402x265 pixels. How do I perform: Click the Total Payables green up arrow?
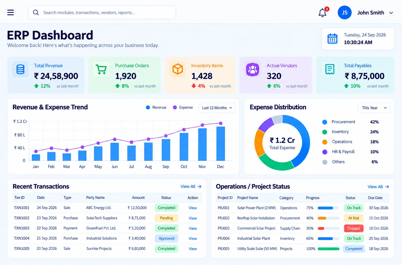pyautogui.click(x=346, y=86)
